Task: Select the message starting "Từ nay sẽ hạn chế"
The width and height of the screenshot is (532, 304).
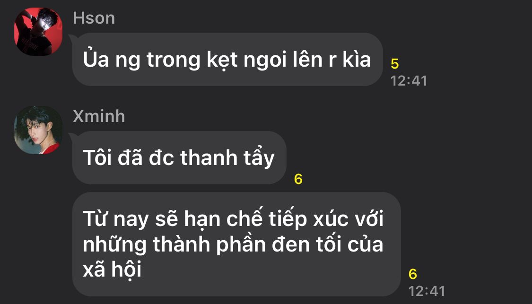Action: point(236,244)
